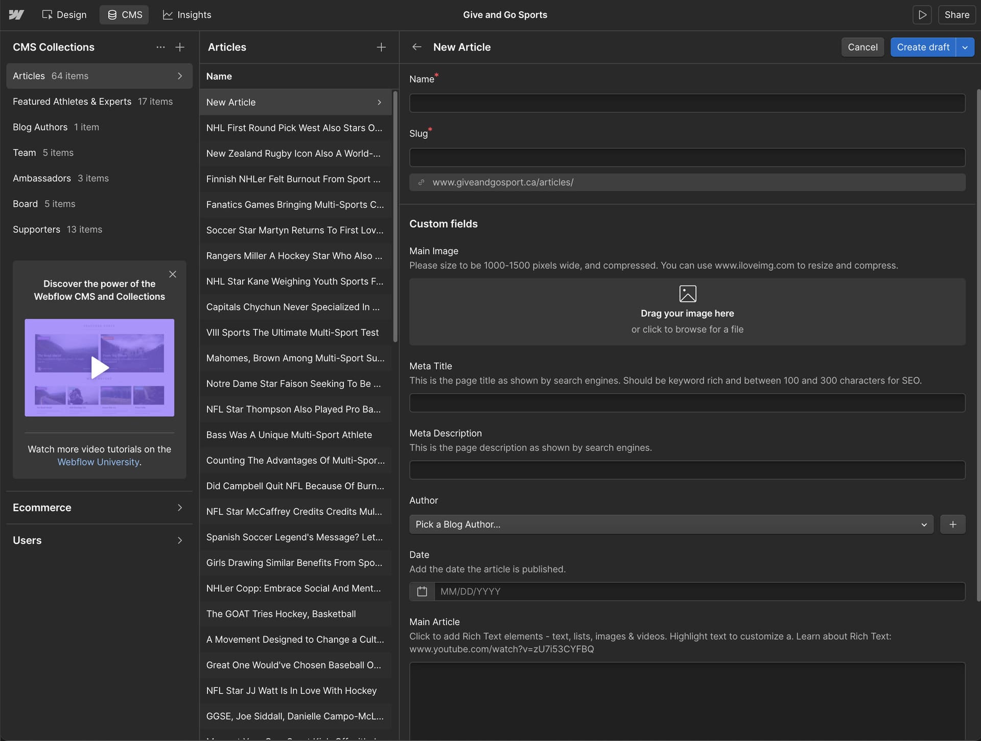
Task: Close the Webflow CMS tutorial card
Action: point(173,274)
